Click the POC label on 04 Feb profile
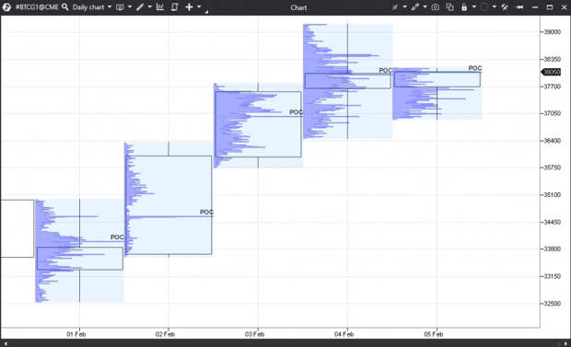Screen dimensions: 571x347 coord(385,70)
